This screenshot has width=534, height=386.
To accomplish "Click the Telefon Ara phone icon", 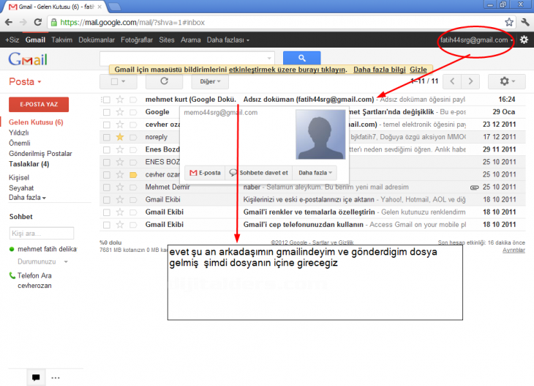I will [x=12, y=275].
